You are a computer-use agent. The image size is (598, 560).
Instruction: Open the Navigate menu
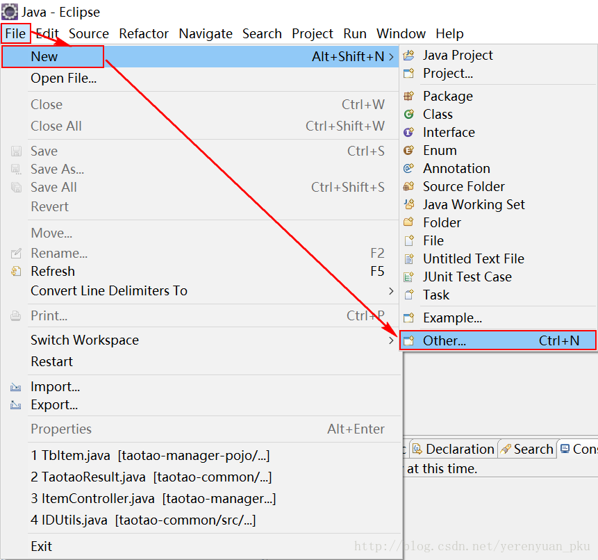click(x=206, y=33)
